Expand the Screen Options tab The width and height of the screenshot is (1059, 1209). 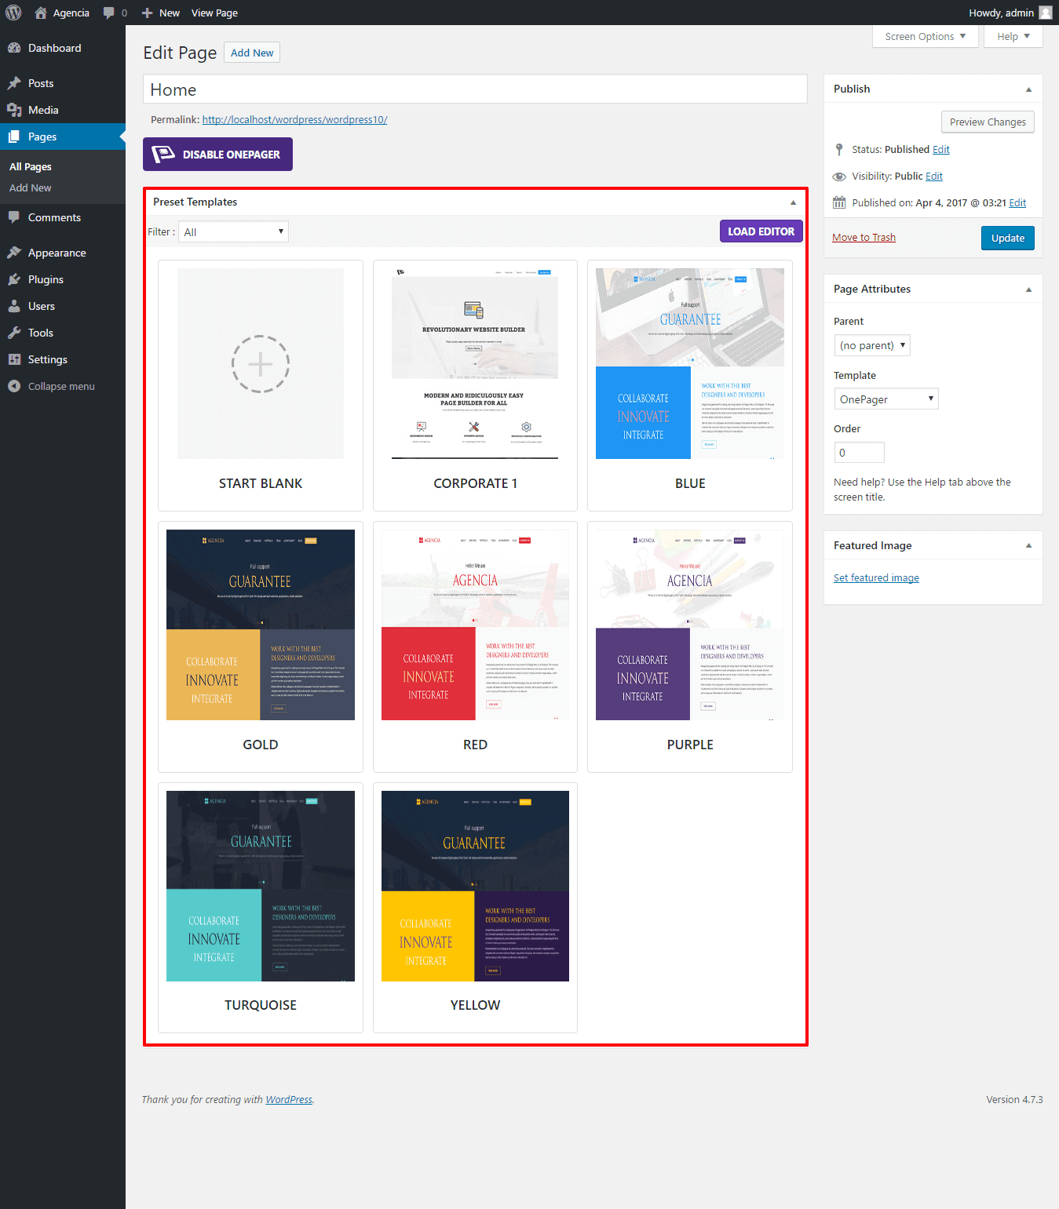pos(925,37)
